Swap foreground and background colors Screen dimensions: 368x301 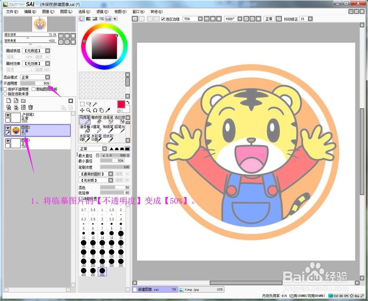pyautogui.click(x=128, y=102)
